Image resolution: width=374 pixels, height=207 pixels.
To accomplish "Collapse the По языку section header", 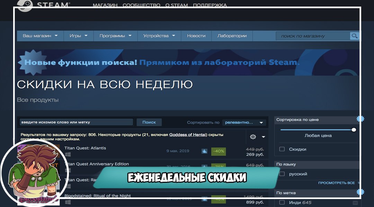I will (x=317, y=164).
